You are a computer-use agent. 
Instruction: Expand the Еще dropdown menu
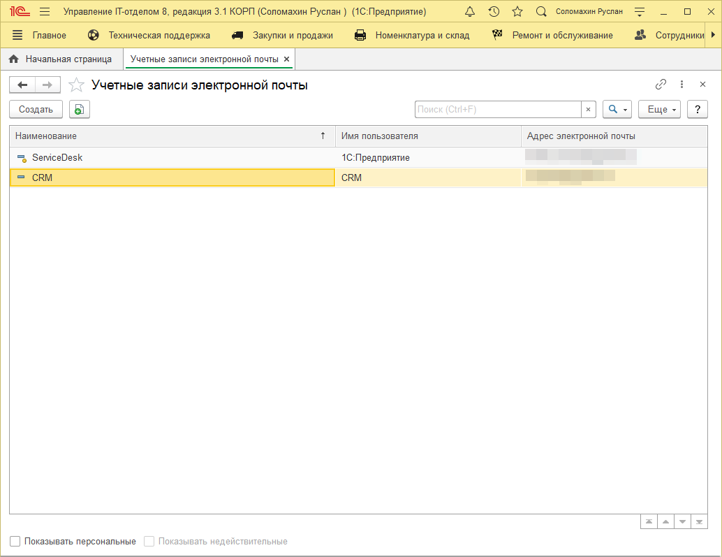[x=659, y=109]
